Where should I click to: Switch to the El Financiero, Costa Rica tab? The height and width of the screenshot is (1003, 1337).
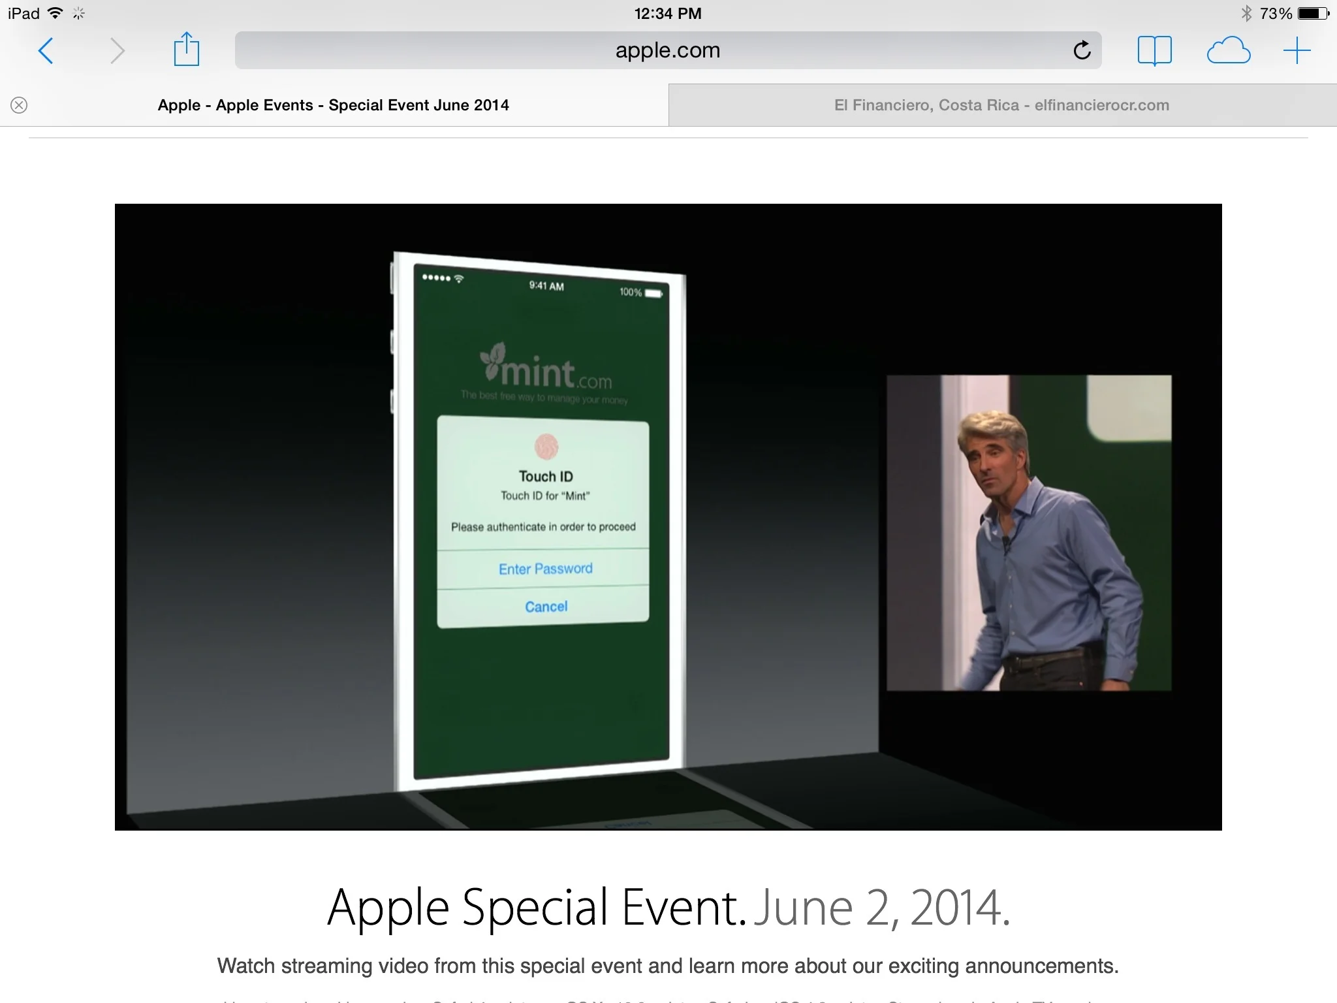[1002, 105]
